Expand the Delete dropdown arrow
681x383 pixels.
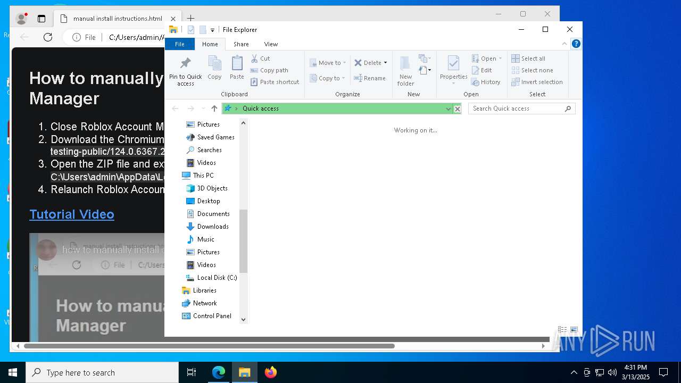pyautogui.click(x=385, y=63)
